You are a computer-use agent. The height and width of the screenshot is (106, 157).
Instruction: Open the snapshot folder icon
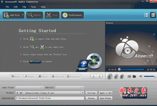click(x=134, y=76)
